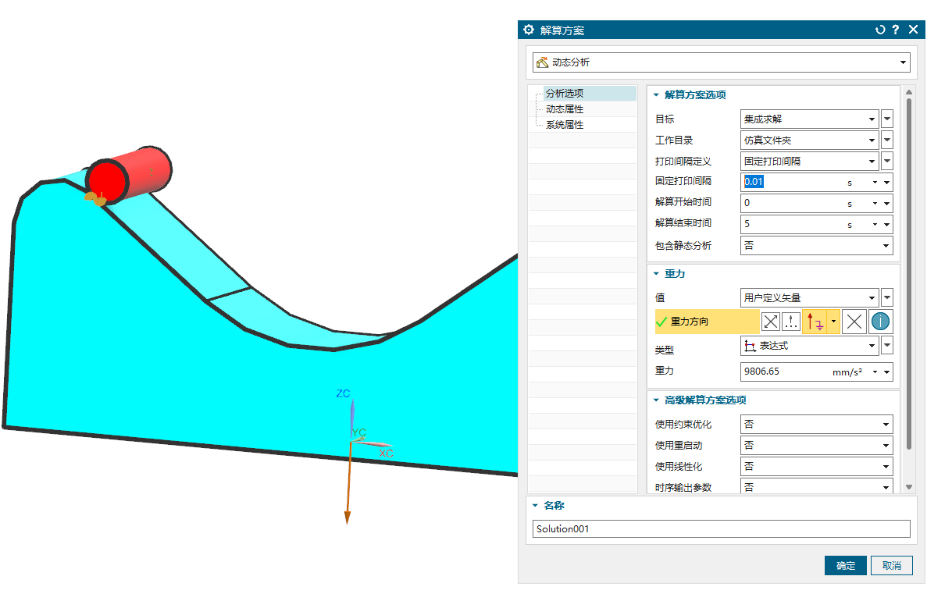Select 系统属性 in the left tree
The height and width of the screenshot is (601, 952).
565,125
